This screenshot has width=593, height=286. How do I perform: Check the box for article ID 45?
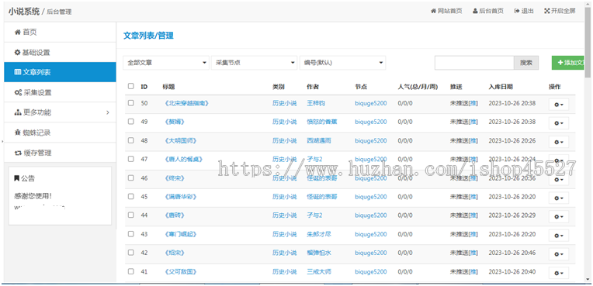pos(131,196)
